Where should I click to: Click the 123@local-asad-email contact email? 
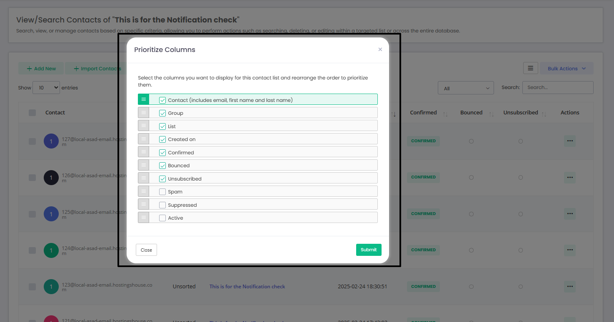[x=107, y=287]
